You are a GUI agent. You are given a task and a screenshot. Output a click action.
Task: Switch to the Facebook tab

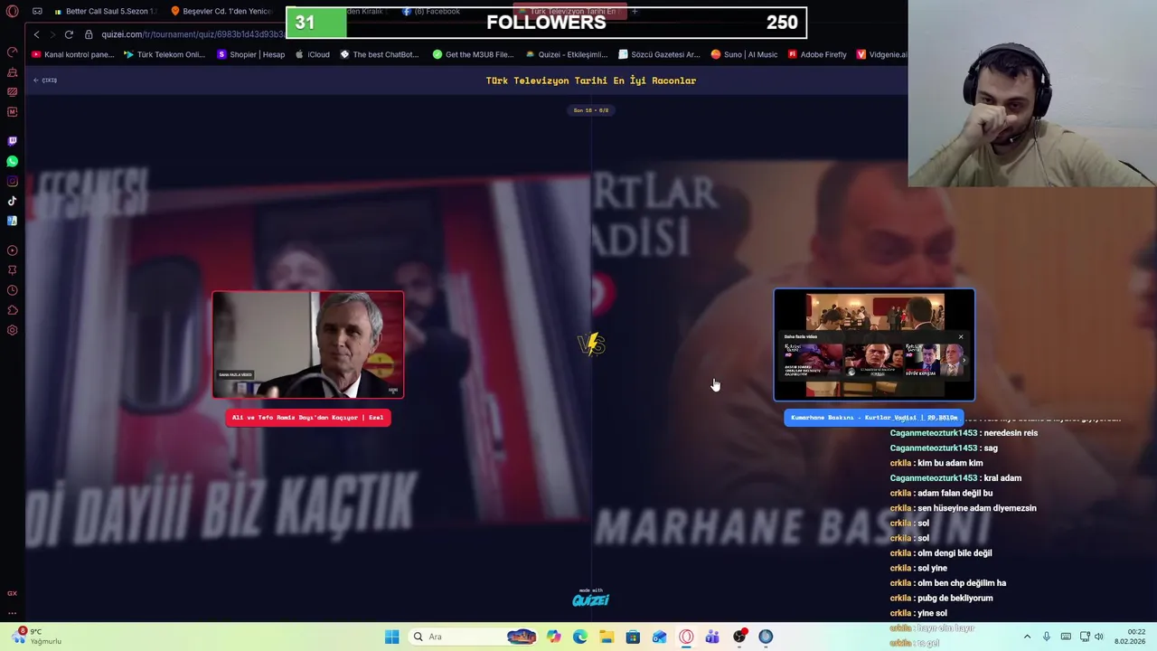[431, 12]
